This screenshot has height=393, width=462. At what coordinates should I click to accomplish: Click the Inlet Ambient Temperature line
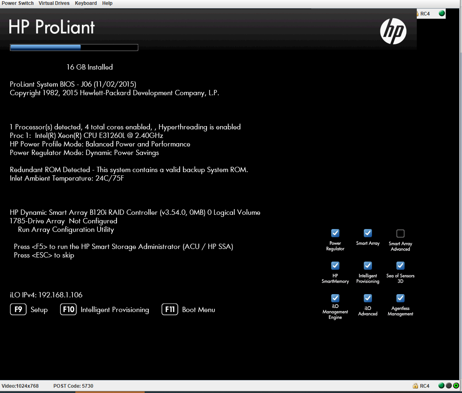click(67, 178)
